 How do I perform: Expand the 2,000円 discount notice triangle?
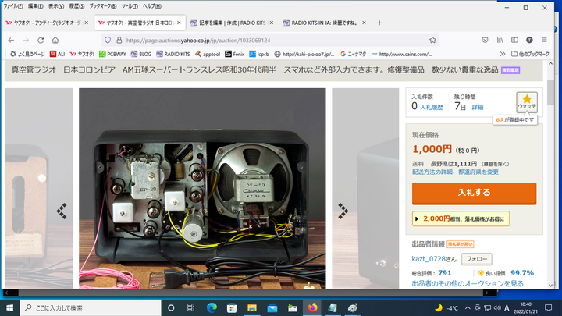click(x=418, y=219)
